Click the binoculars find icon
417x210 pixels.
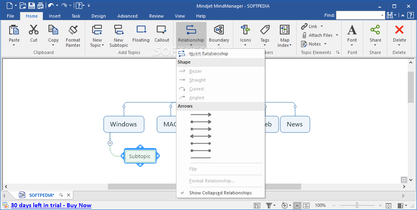click(x=390, y=15)
